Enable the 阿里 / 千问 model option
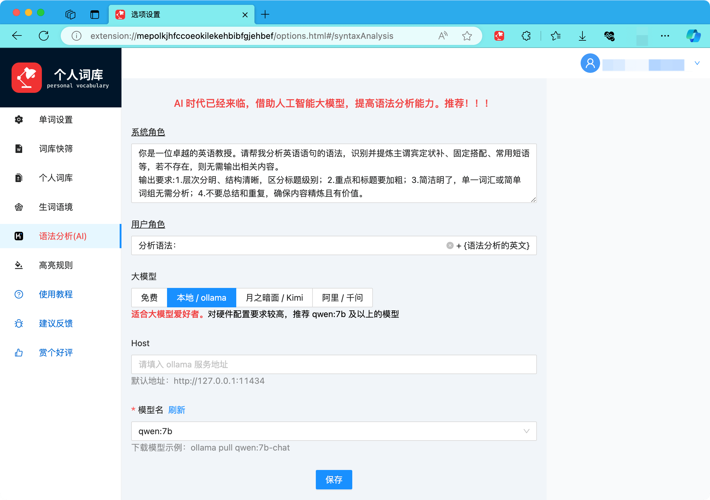This screenshot has width=710, height=500. coord(342,298)
